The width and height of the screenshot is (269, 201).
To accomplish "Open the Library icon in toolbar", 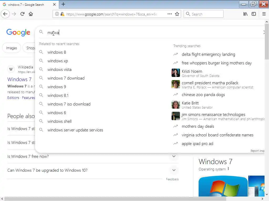I will [x=245, y=14].
